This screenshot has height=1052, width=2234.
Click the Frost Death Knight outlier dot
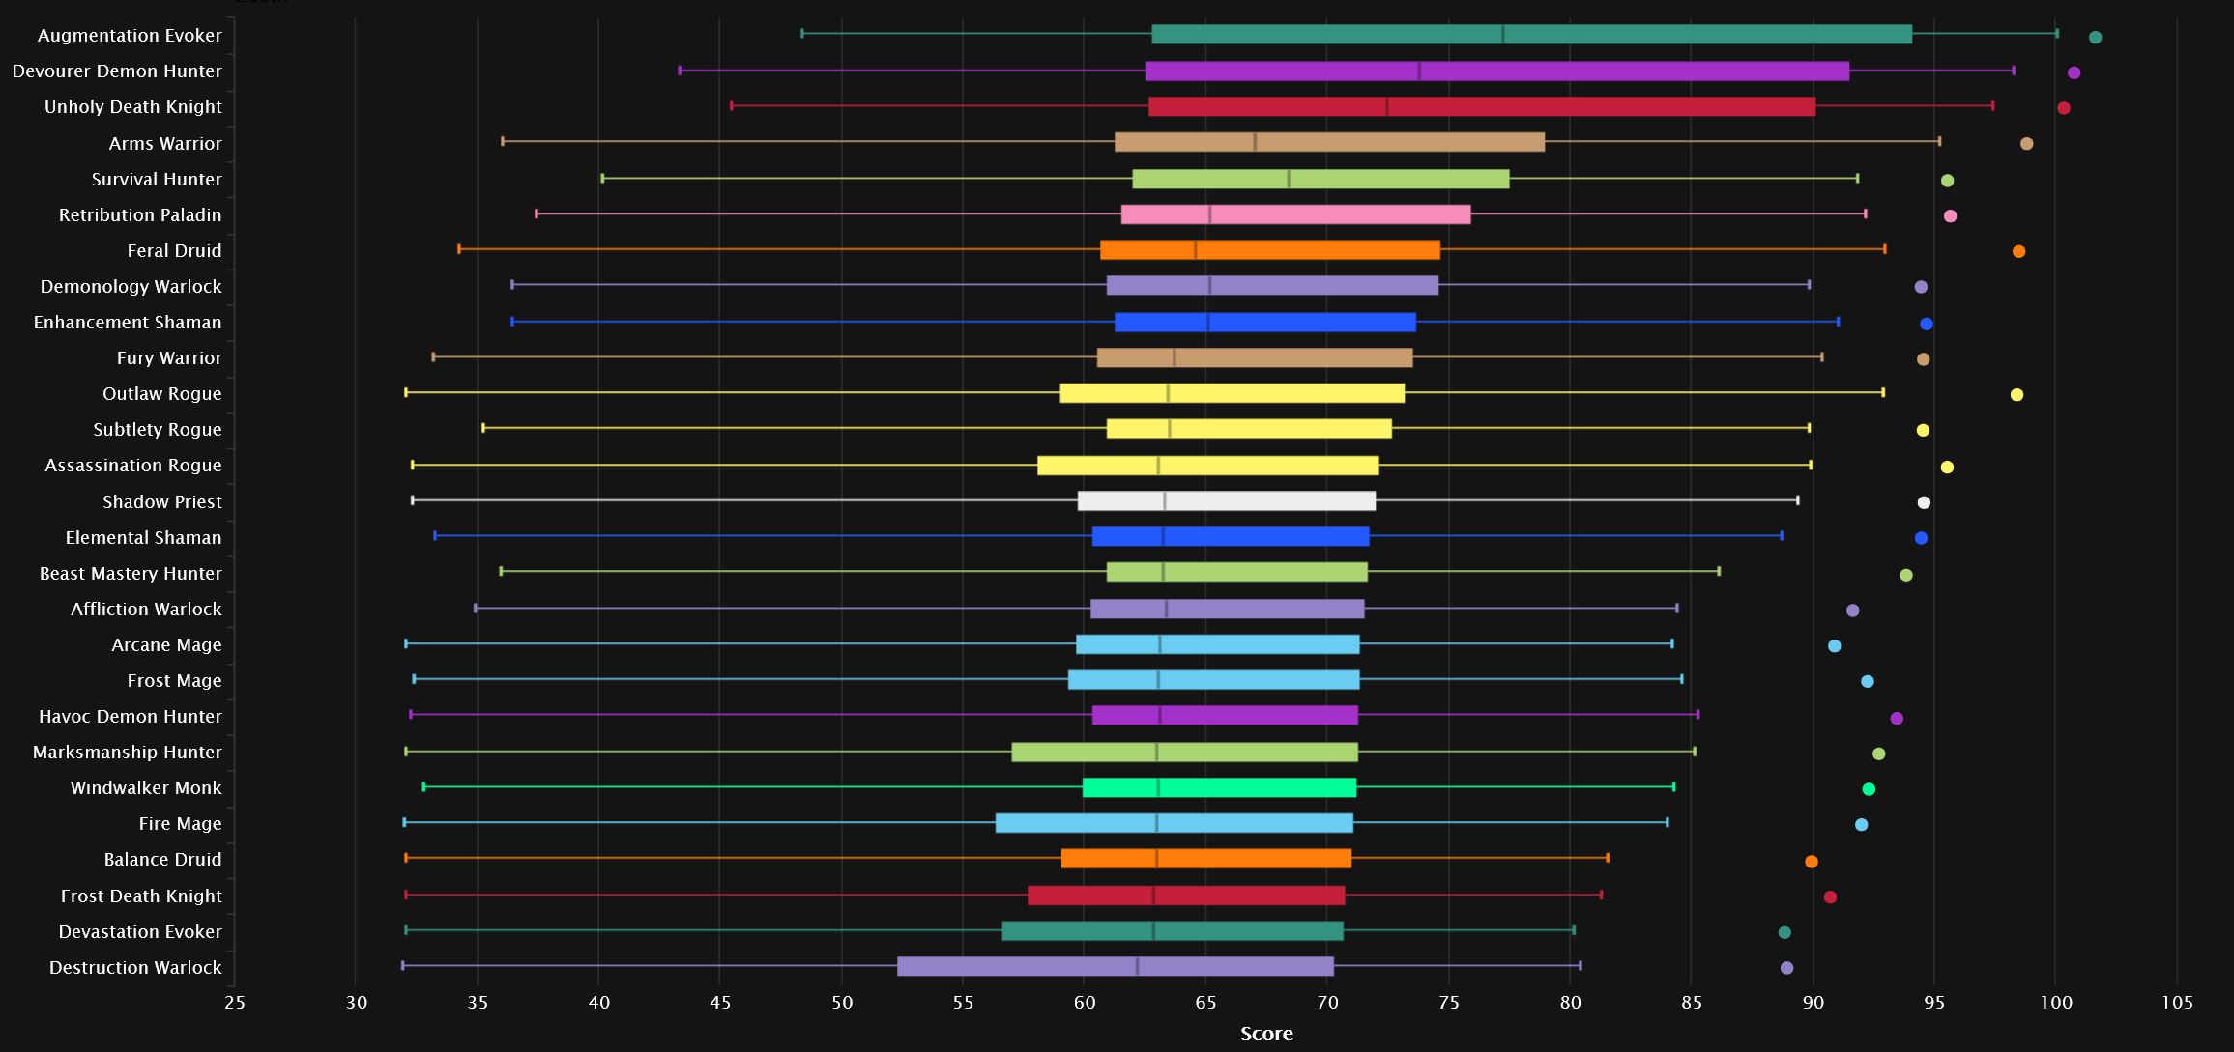[x=1830, y=897]
